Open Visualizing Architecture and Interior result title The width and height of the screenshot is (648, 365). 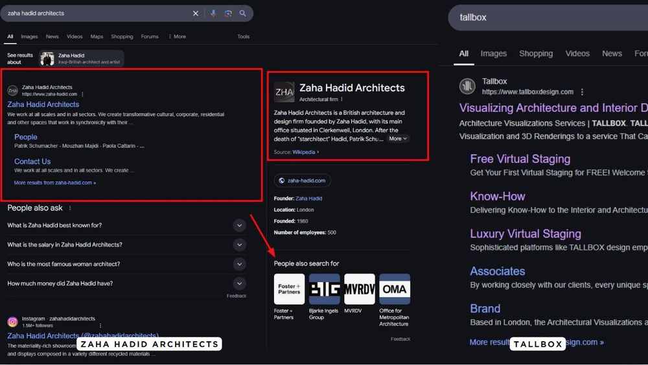[x=554, y=108]
